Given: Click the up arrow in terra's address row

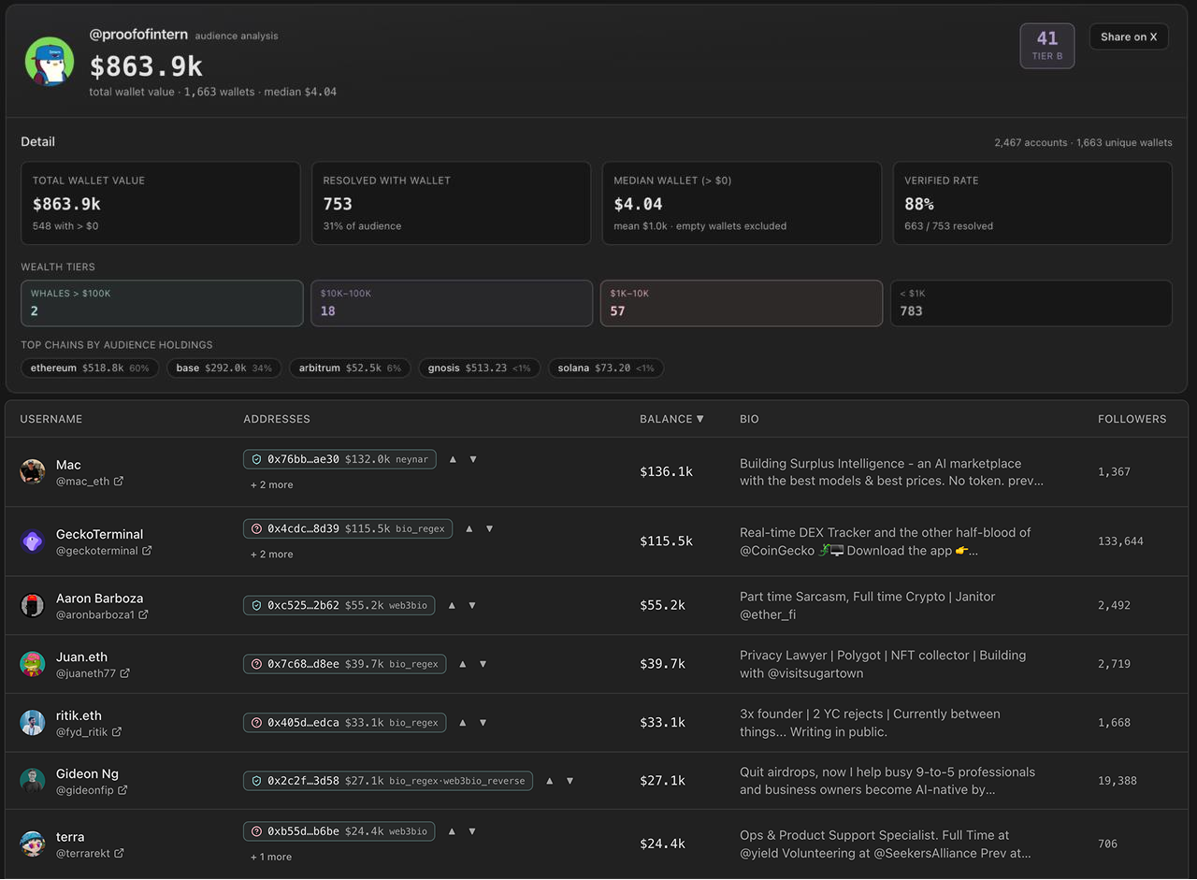Looking at the screenshot, I should click(x=452, y=831).
